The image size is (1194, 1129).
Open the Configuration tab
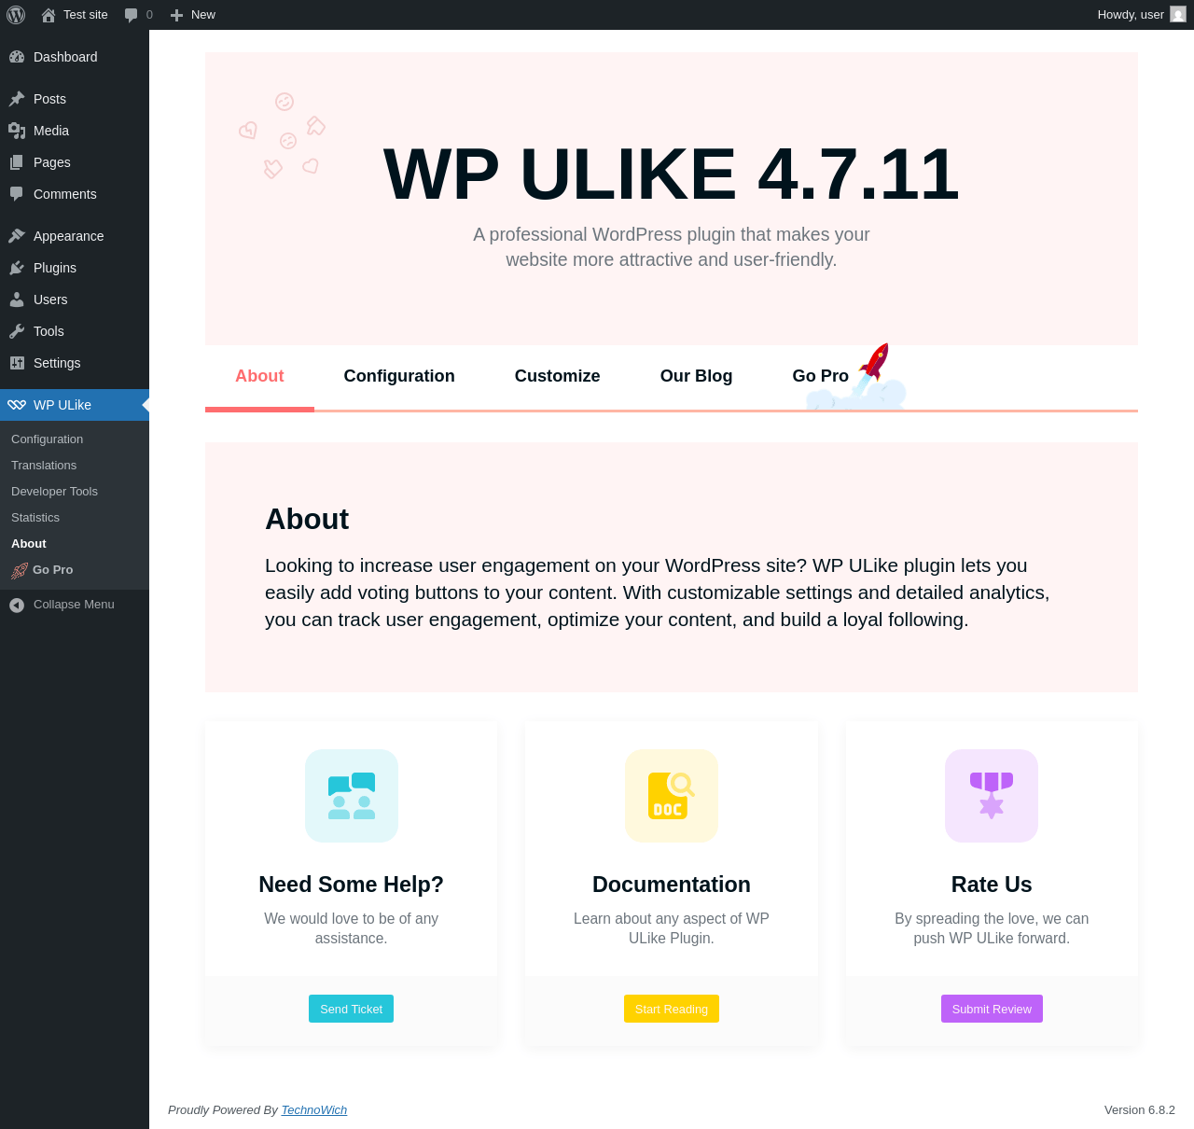399,376
